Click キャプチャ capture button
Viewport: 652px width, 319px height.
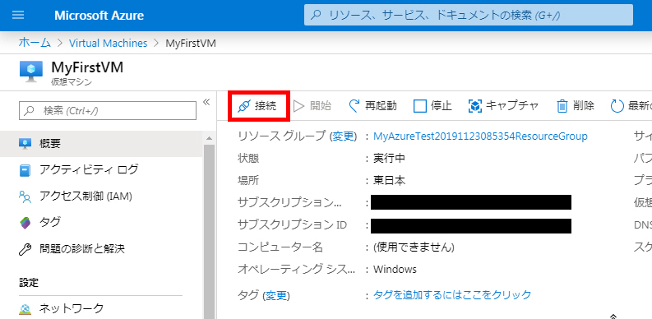[503, 106]
